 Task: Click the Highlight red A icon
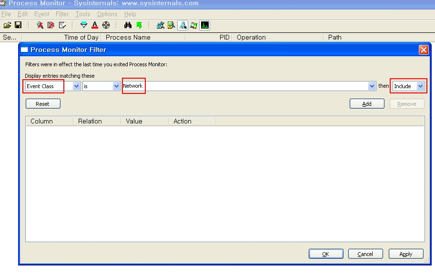pos(95,25)
